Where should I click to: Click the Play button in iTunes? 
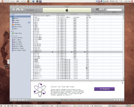coord(18,10)
